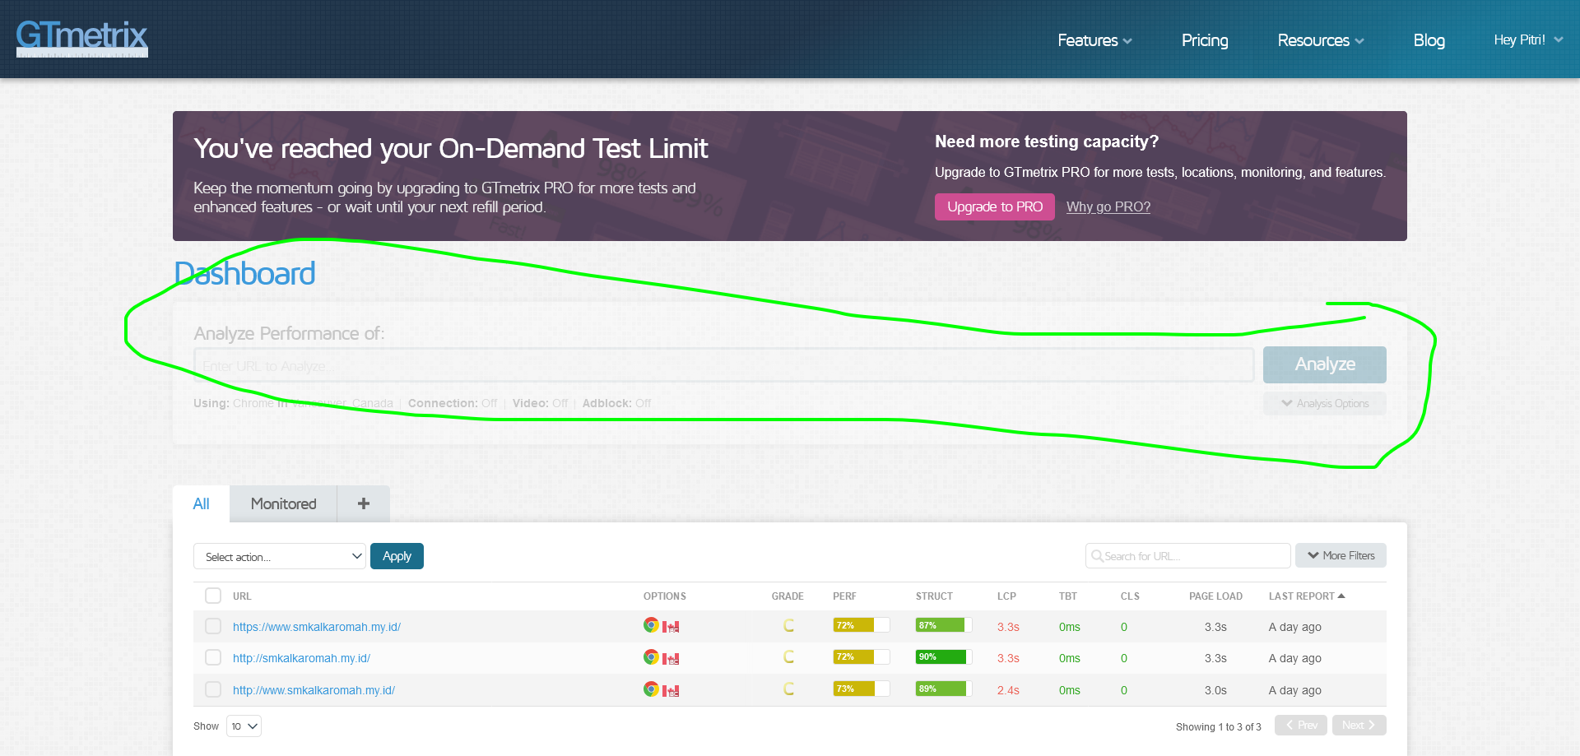
Task: Click Chrome browser icon for https://www.smkalkaromah.my.id/
Action: coord(651,625)
